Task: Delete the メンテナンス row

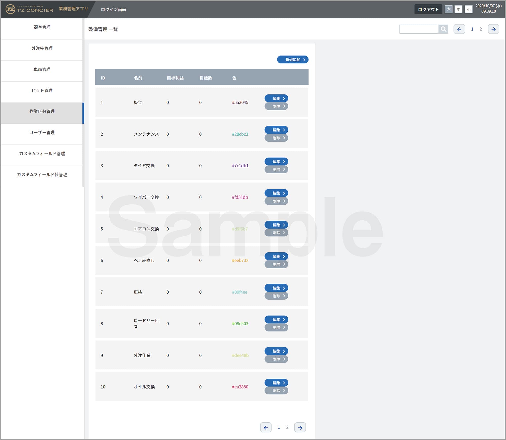Action: pos(276,138)
